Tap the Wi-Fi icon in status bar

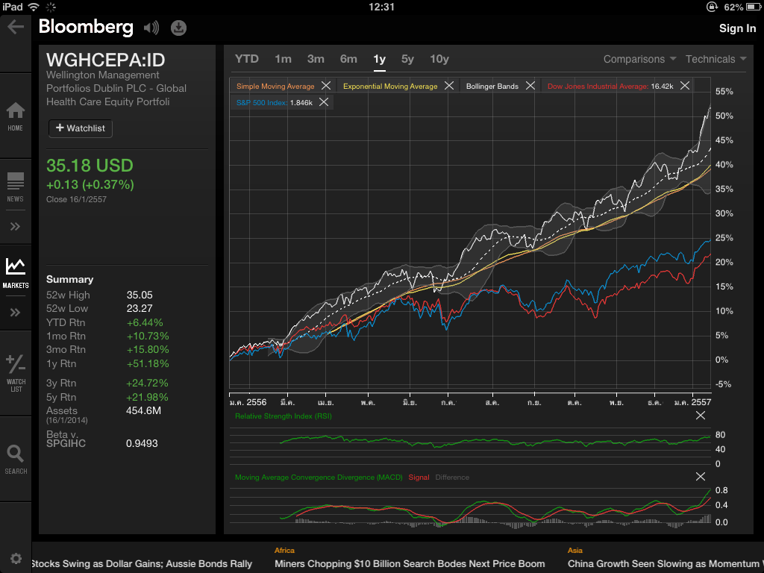[x=34, y=7]
